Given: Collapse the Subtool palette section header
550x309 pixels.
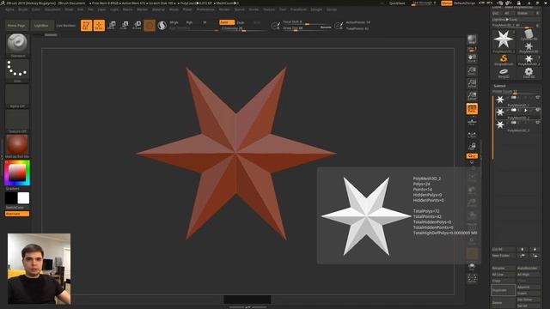Looking at the screenshot, I should coord(500,86).
